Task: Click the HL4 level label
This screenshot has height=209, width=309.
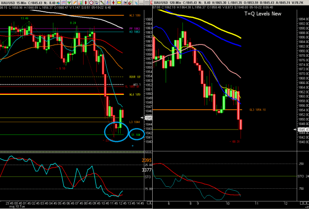Action: 135,95
